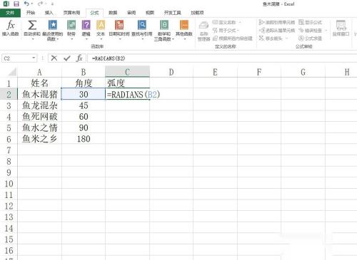
Task: Cancel formula entry with the X button
Action: [x=54, y=58]
